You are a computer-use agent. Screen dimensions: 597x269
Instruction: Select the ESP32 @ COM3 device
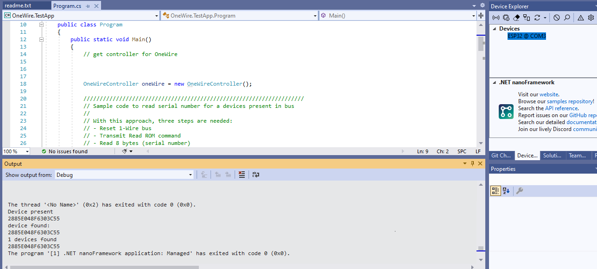click(527, 36)
